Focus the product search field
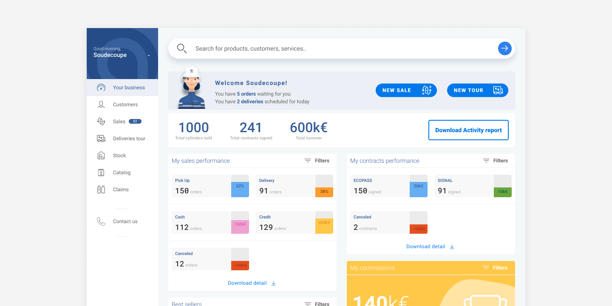This screenshot has width=612, height=306. point(342,48)
